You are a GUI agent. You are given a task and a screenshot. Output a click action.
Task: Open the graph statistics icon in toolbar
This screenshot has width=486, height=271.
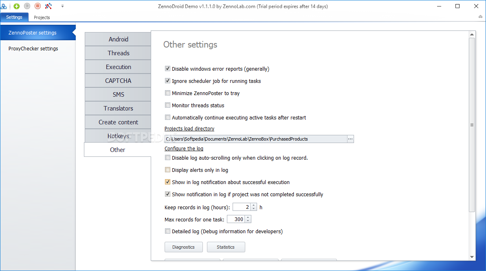48,6
